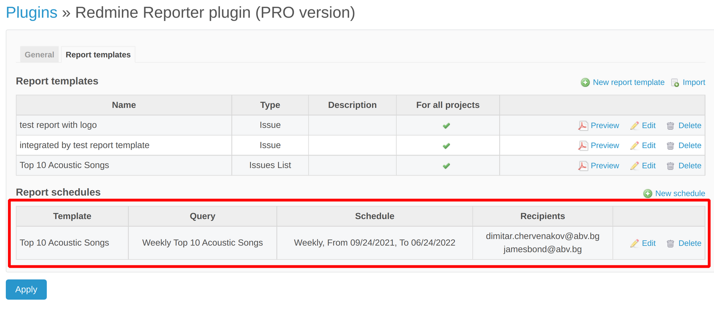Open the Plugins breadcrumb link
The image size is (714, 309).
pos(32,12)
